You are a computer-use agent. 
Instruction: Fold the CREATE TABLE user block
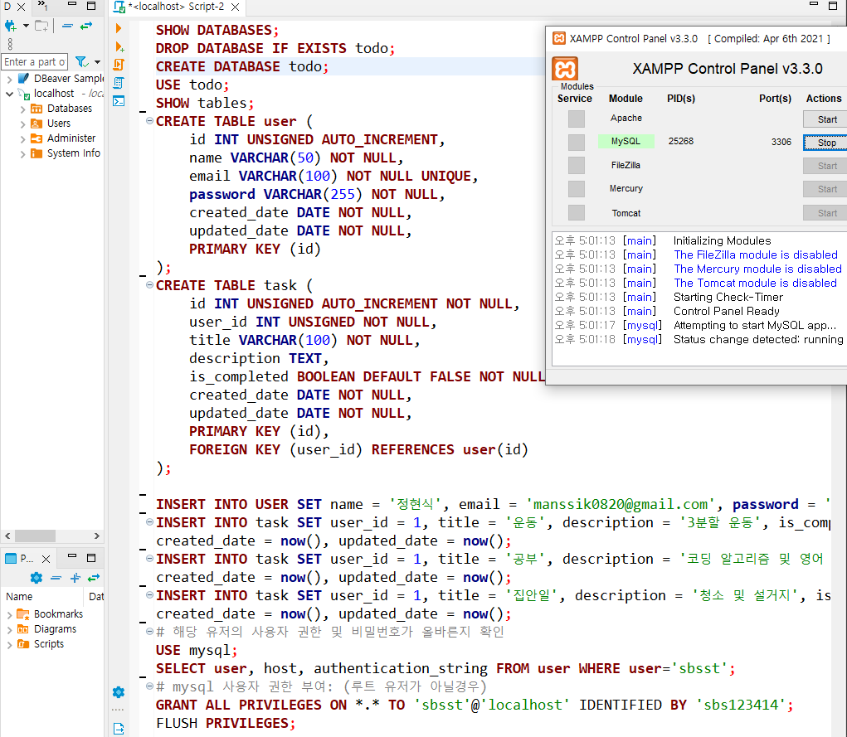(x=149, y=120)
